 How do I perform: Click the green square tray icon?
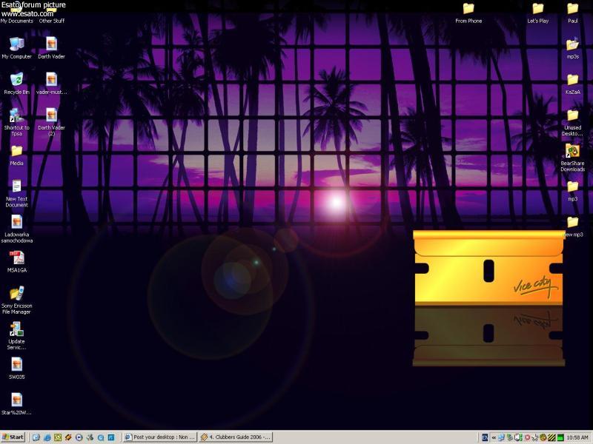(560, 437)
